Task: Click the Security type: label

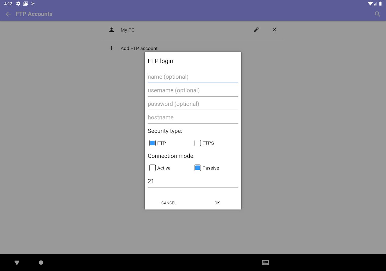Action: pyautogui.click(x=165, y=131)
